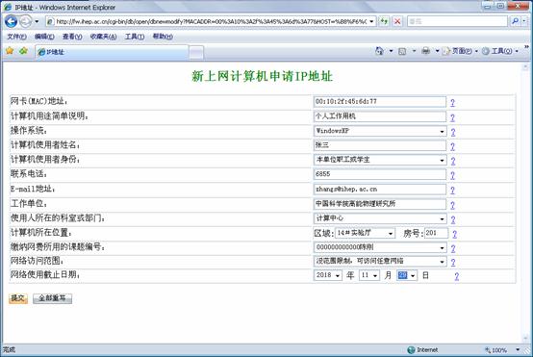Click the browser Back arrow button
Viewport: 533px width, 357px height.
coord(11,21)
